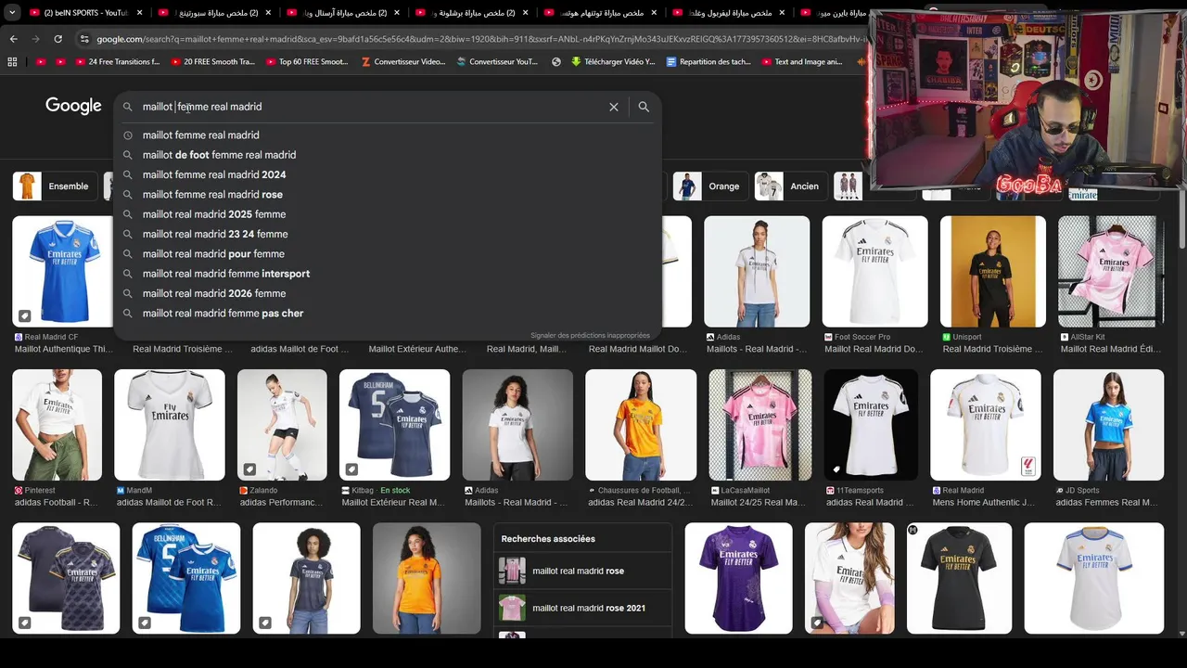Open the Google logo home link
This screenshot has width=1187, height=668.
73,106
